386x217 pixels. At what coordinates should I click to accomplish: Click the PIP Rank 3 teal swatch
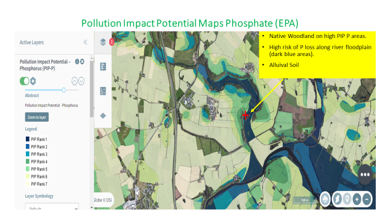28,154
